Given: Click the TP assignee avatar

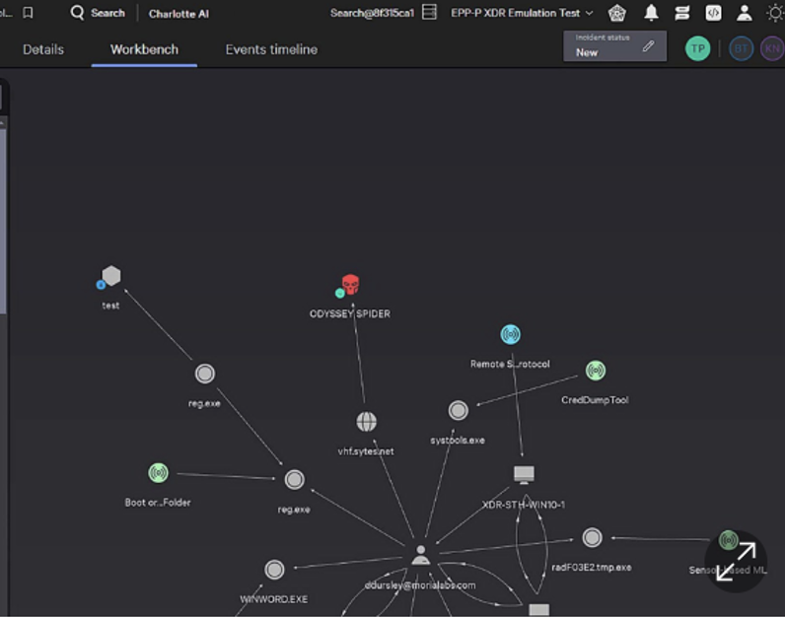Looking at the screenshot, I should [x=697, y=48].
